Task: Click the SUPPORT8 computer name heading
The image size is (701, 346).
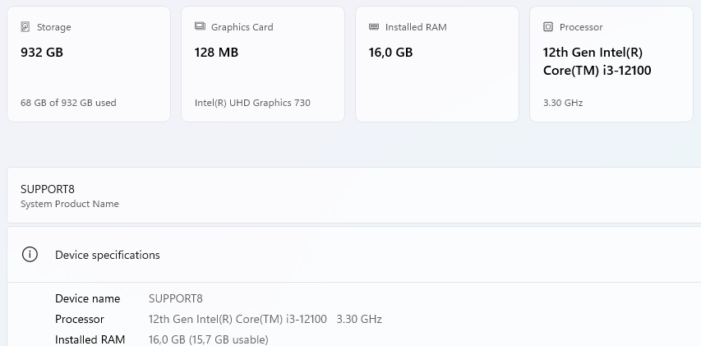Action: 45,189
